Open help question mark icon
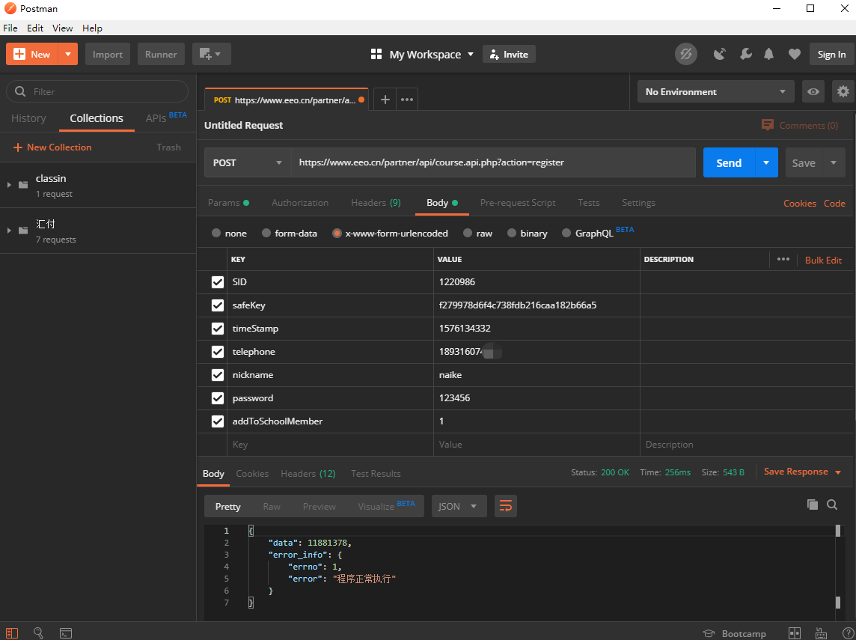Viewport: 856px width, 640px height. [847, 633]
